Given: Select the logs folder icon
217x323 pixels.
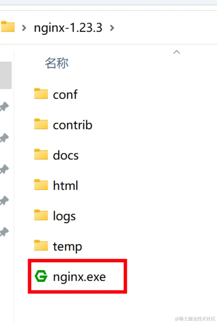Looking at the screenshot, I should tap(41, 215).
